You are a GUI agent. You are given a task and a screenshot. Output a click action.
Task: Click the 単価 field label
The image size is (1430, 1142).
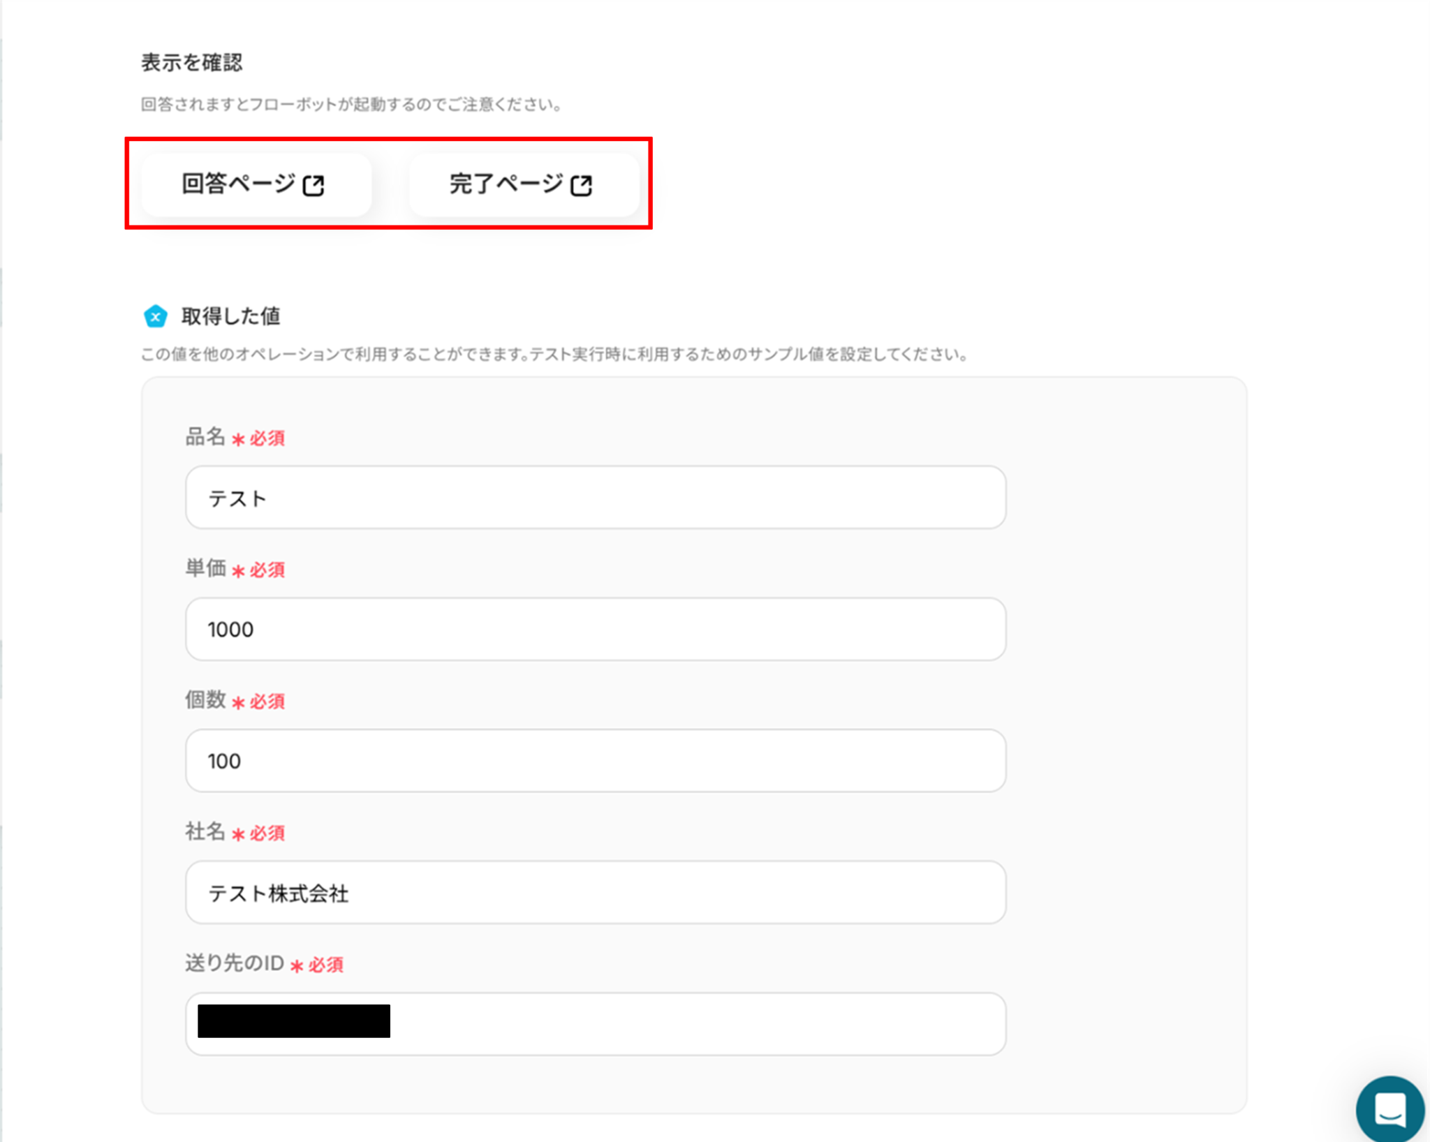click(x=205, y=569)
